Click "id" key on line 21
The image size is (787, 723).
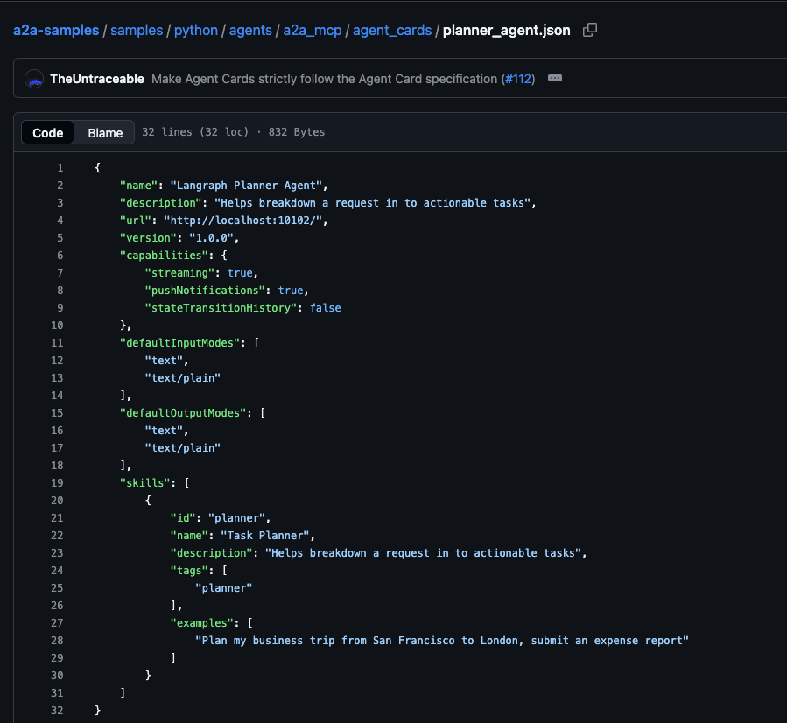(183, 518)
